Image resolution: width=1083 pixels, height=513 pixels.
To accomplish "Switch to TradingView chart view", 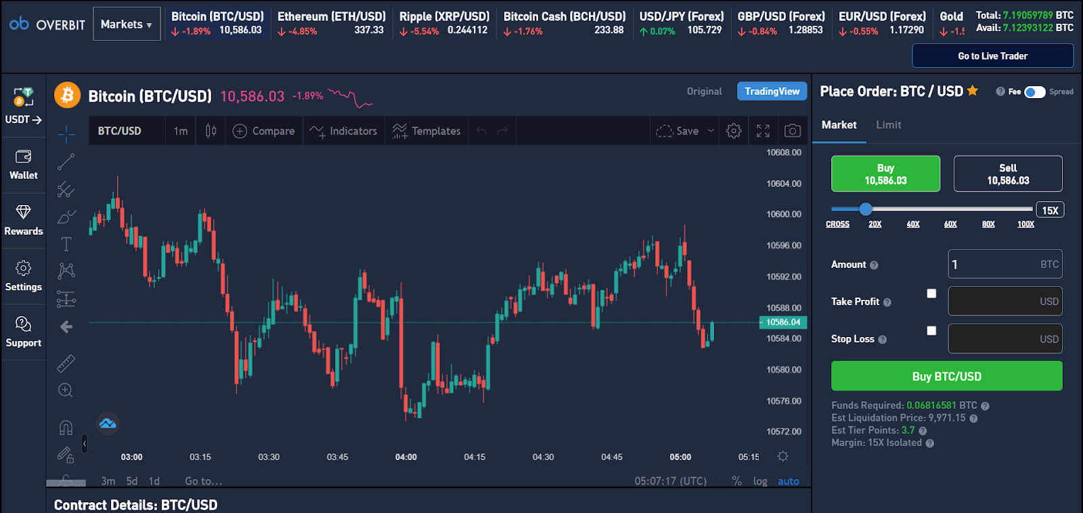I will coord(772,91).
